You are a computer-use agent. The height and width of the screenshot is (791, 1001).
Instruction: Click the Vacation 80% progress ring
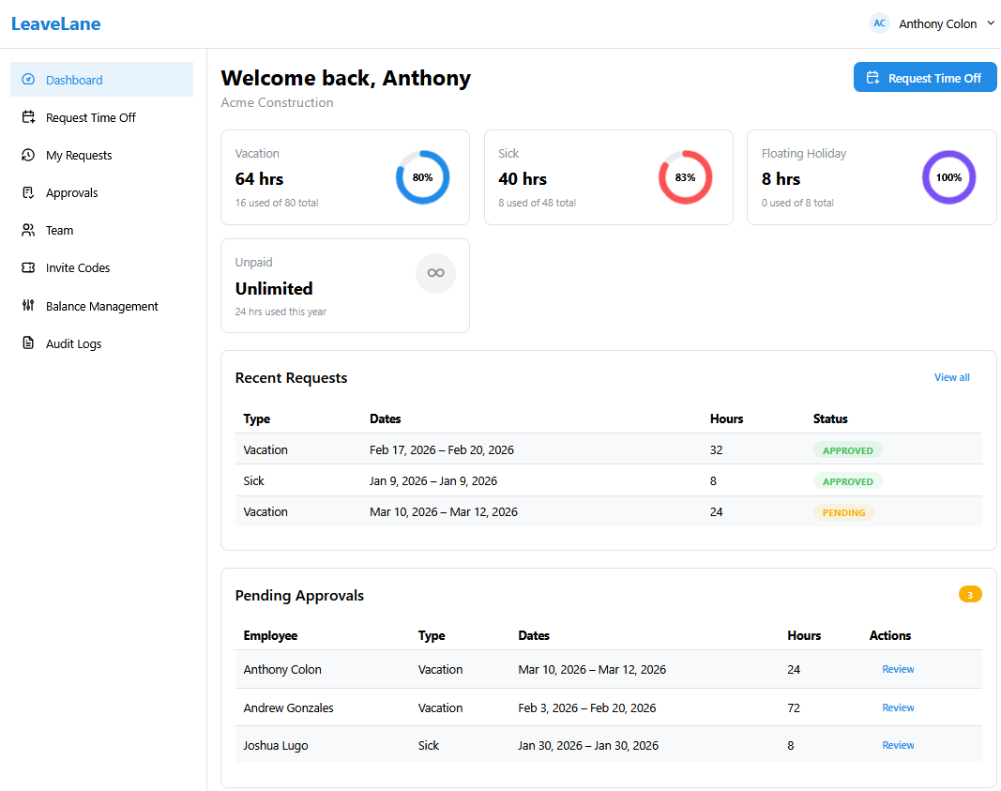click(422, 177)
